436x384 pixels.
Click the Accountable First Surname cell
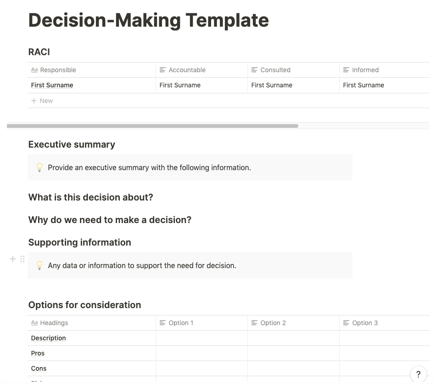pos(180,85)
